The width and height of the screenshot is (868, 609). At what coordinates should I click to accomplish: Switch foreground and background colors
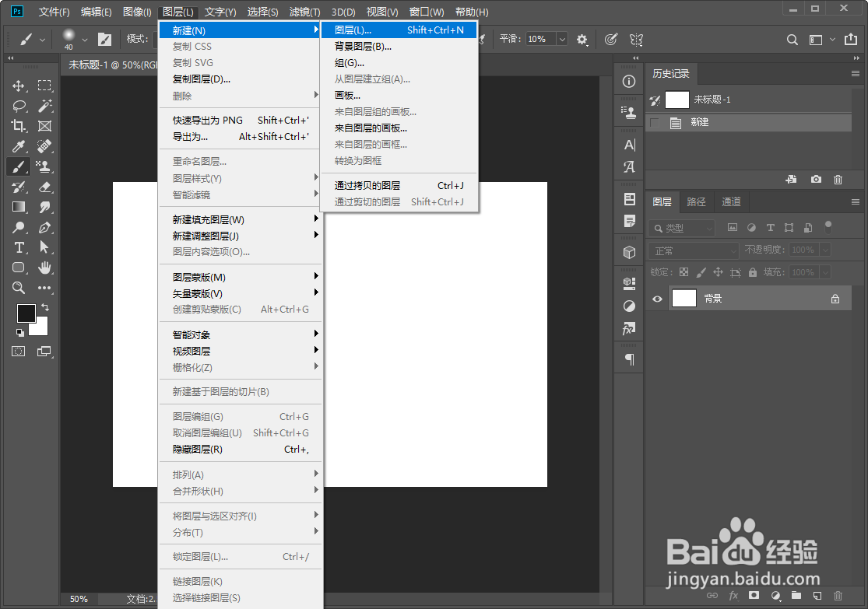tap(45, 307)
